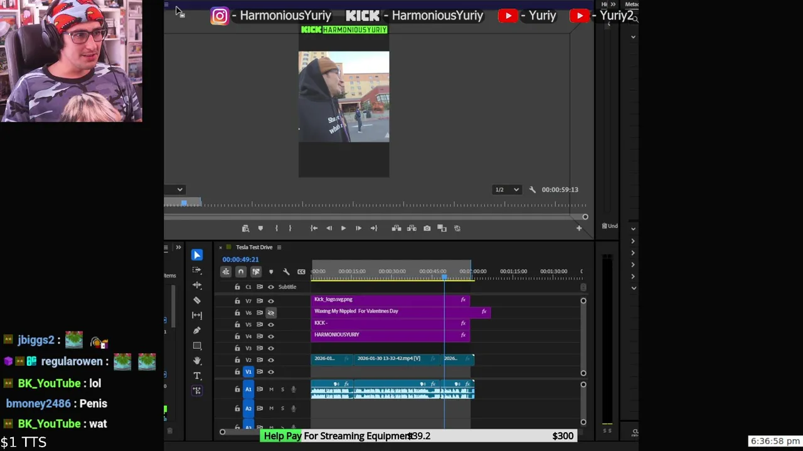The width and height of the screenshot is (803, 451).
Task: Step forward one frame in Program Monitor
Action: pos(358,228)
